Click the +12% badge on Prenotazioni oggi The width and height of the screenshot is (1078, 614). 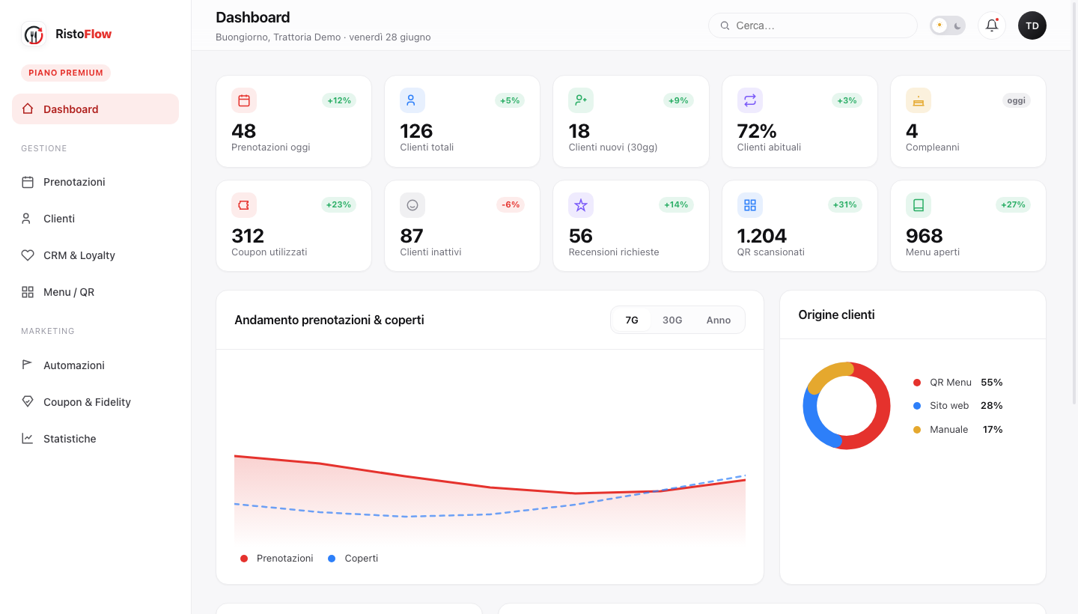click(x=339, y=100)
